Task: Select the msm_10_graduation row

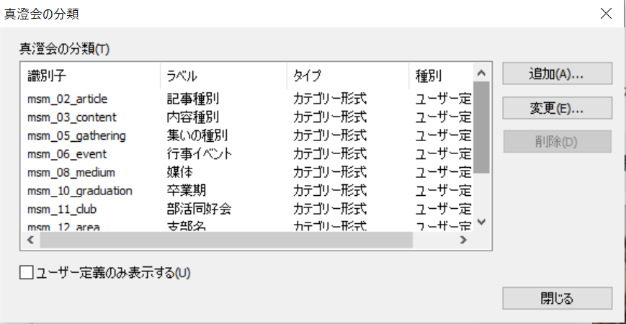Action: pyautogui.click(x=79, y=191)
